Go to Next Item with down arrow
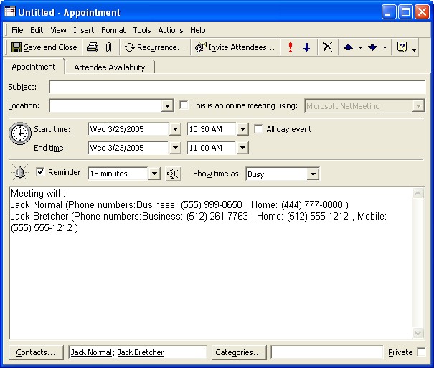Screen dimensions: 434x368 pyautogui.click(x=372, y=47)
